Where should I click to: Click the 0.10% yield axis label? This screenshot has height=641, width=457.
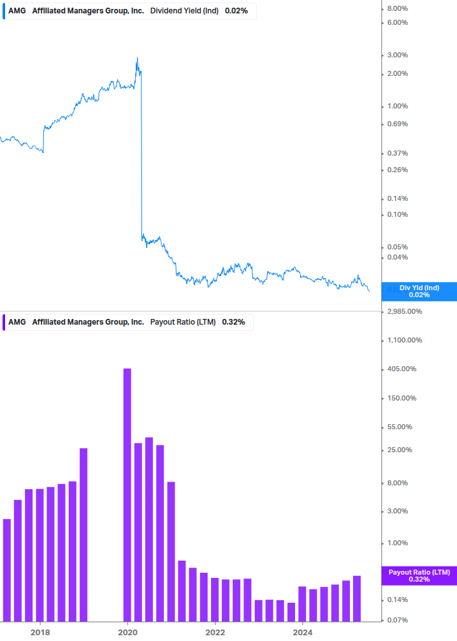point(397,214)
